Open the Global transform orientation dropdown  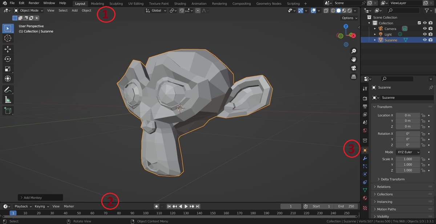(156, 11)
